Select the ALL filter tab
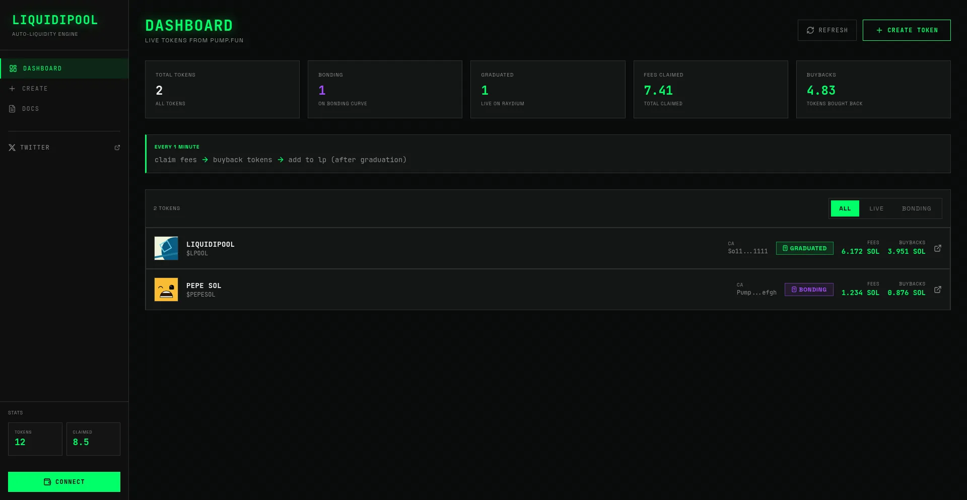The image size is (967, 500). pos(845,208)
